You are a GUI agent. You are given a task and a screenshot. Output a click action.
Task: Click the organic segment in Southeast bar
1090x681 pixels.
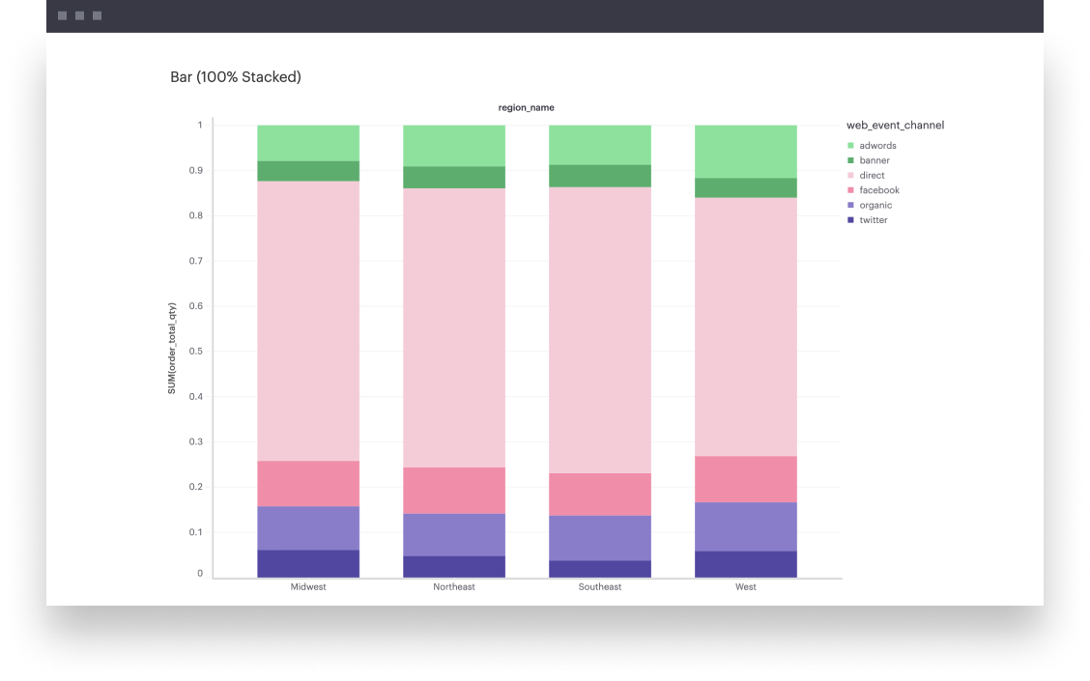tap(600, 538)
